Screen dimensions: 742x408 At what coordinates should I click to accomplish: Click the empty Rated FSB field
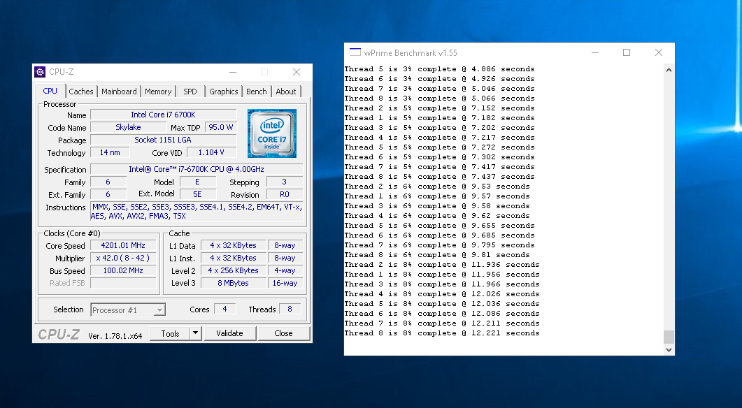pyautogui.click(x=123, y=283)
